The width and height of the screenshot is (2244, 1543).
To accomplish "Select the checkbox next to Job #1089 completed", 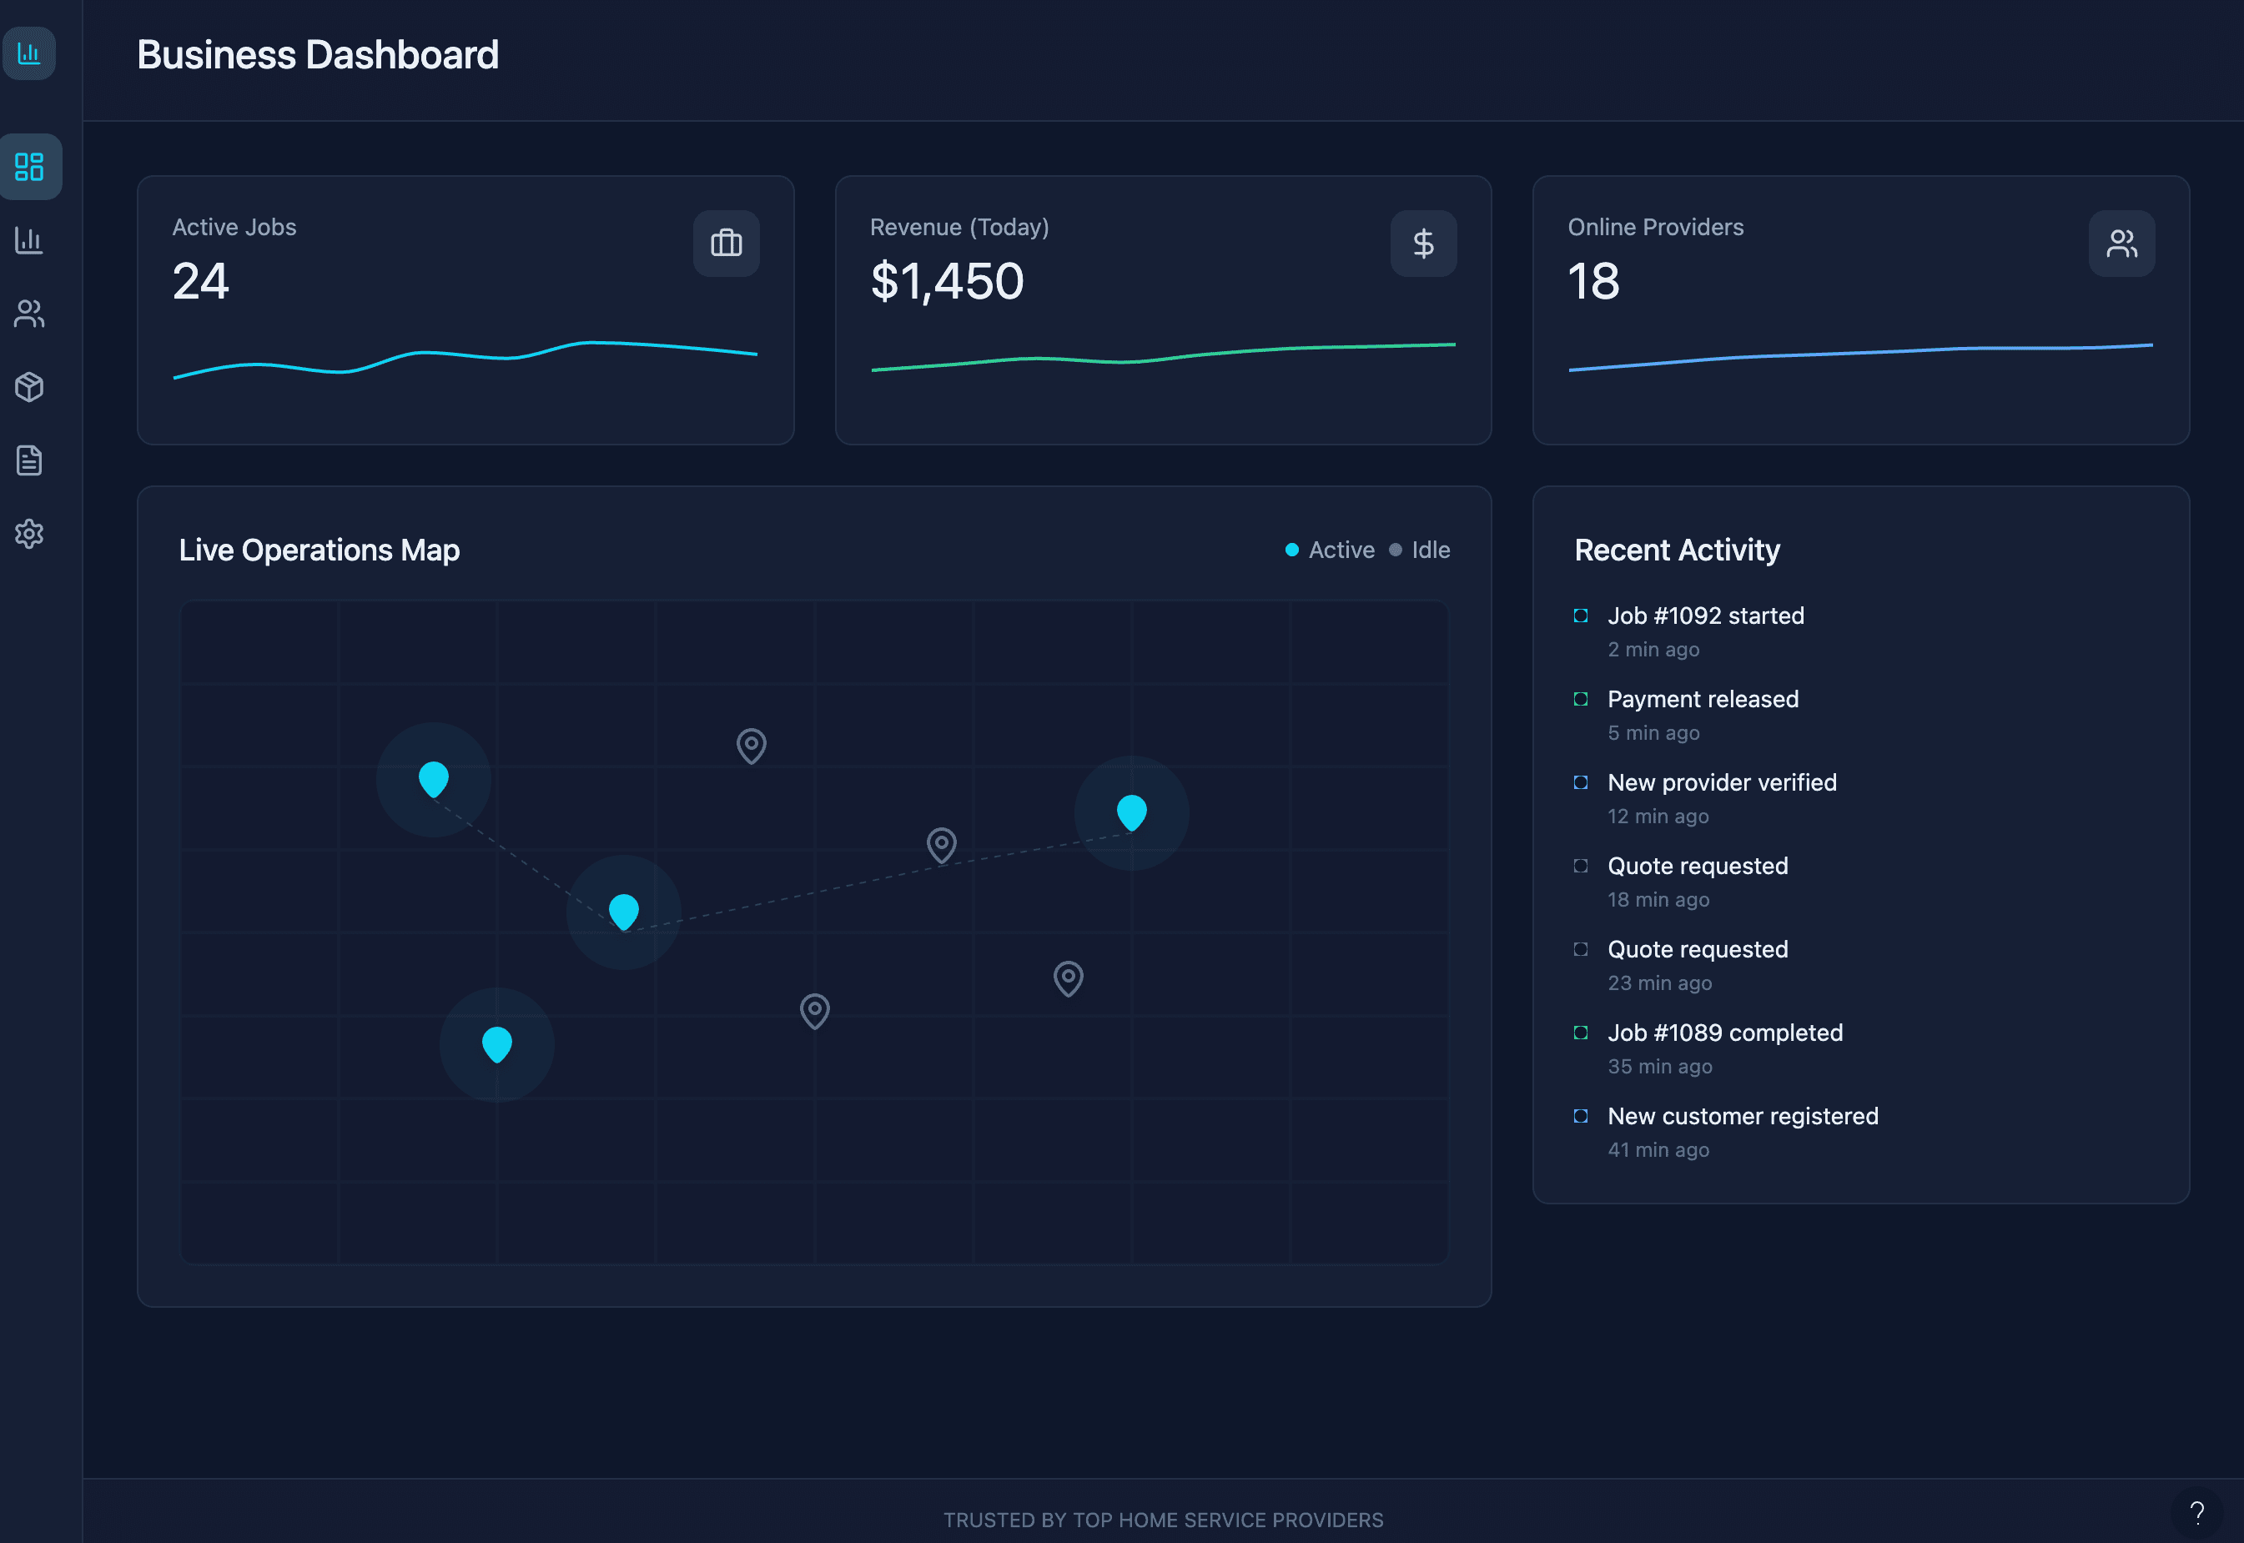I will [1582, 1033].
